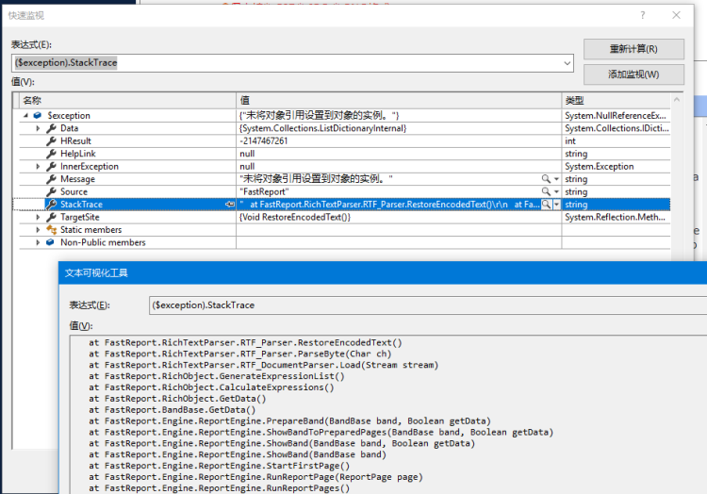Click the magnifier visualizer icon for Message
This screenshot has width=707, height=494.
tap(546, 179)
